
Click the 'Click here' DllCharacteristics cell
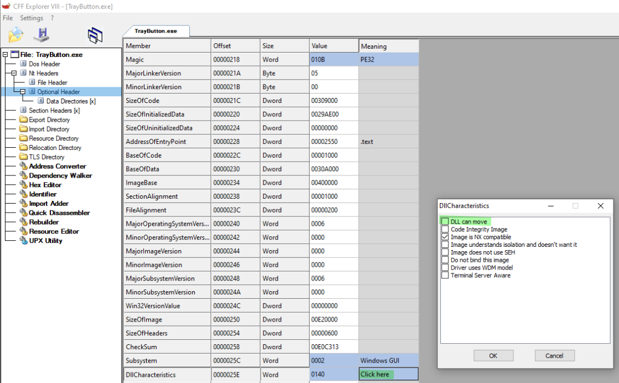[388, 374]
